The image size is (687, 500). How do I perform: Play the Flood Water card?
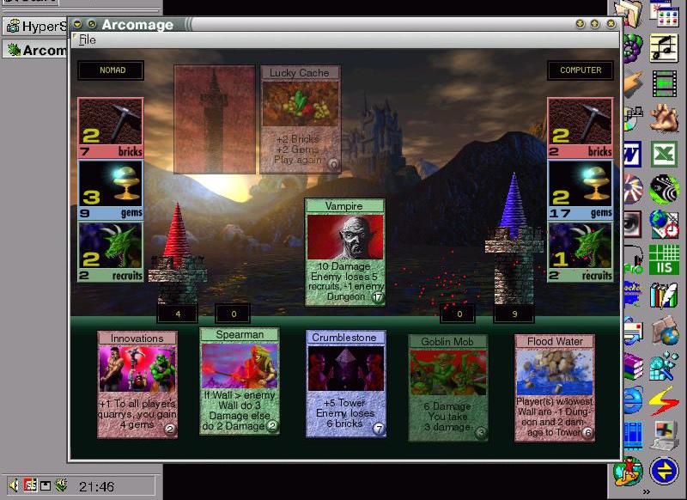(x=555, y=388)
